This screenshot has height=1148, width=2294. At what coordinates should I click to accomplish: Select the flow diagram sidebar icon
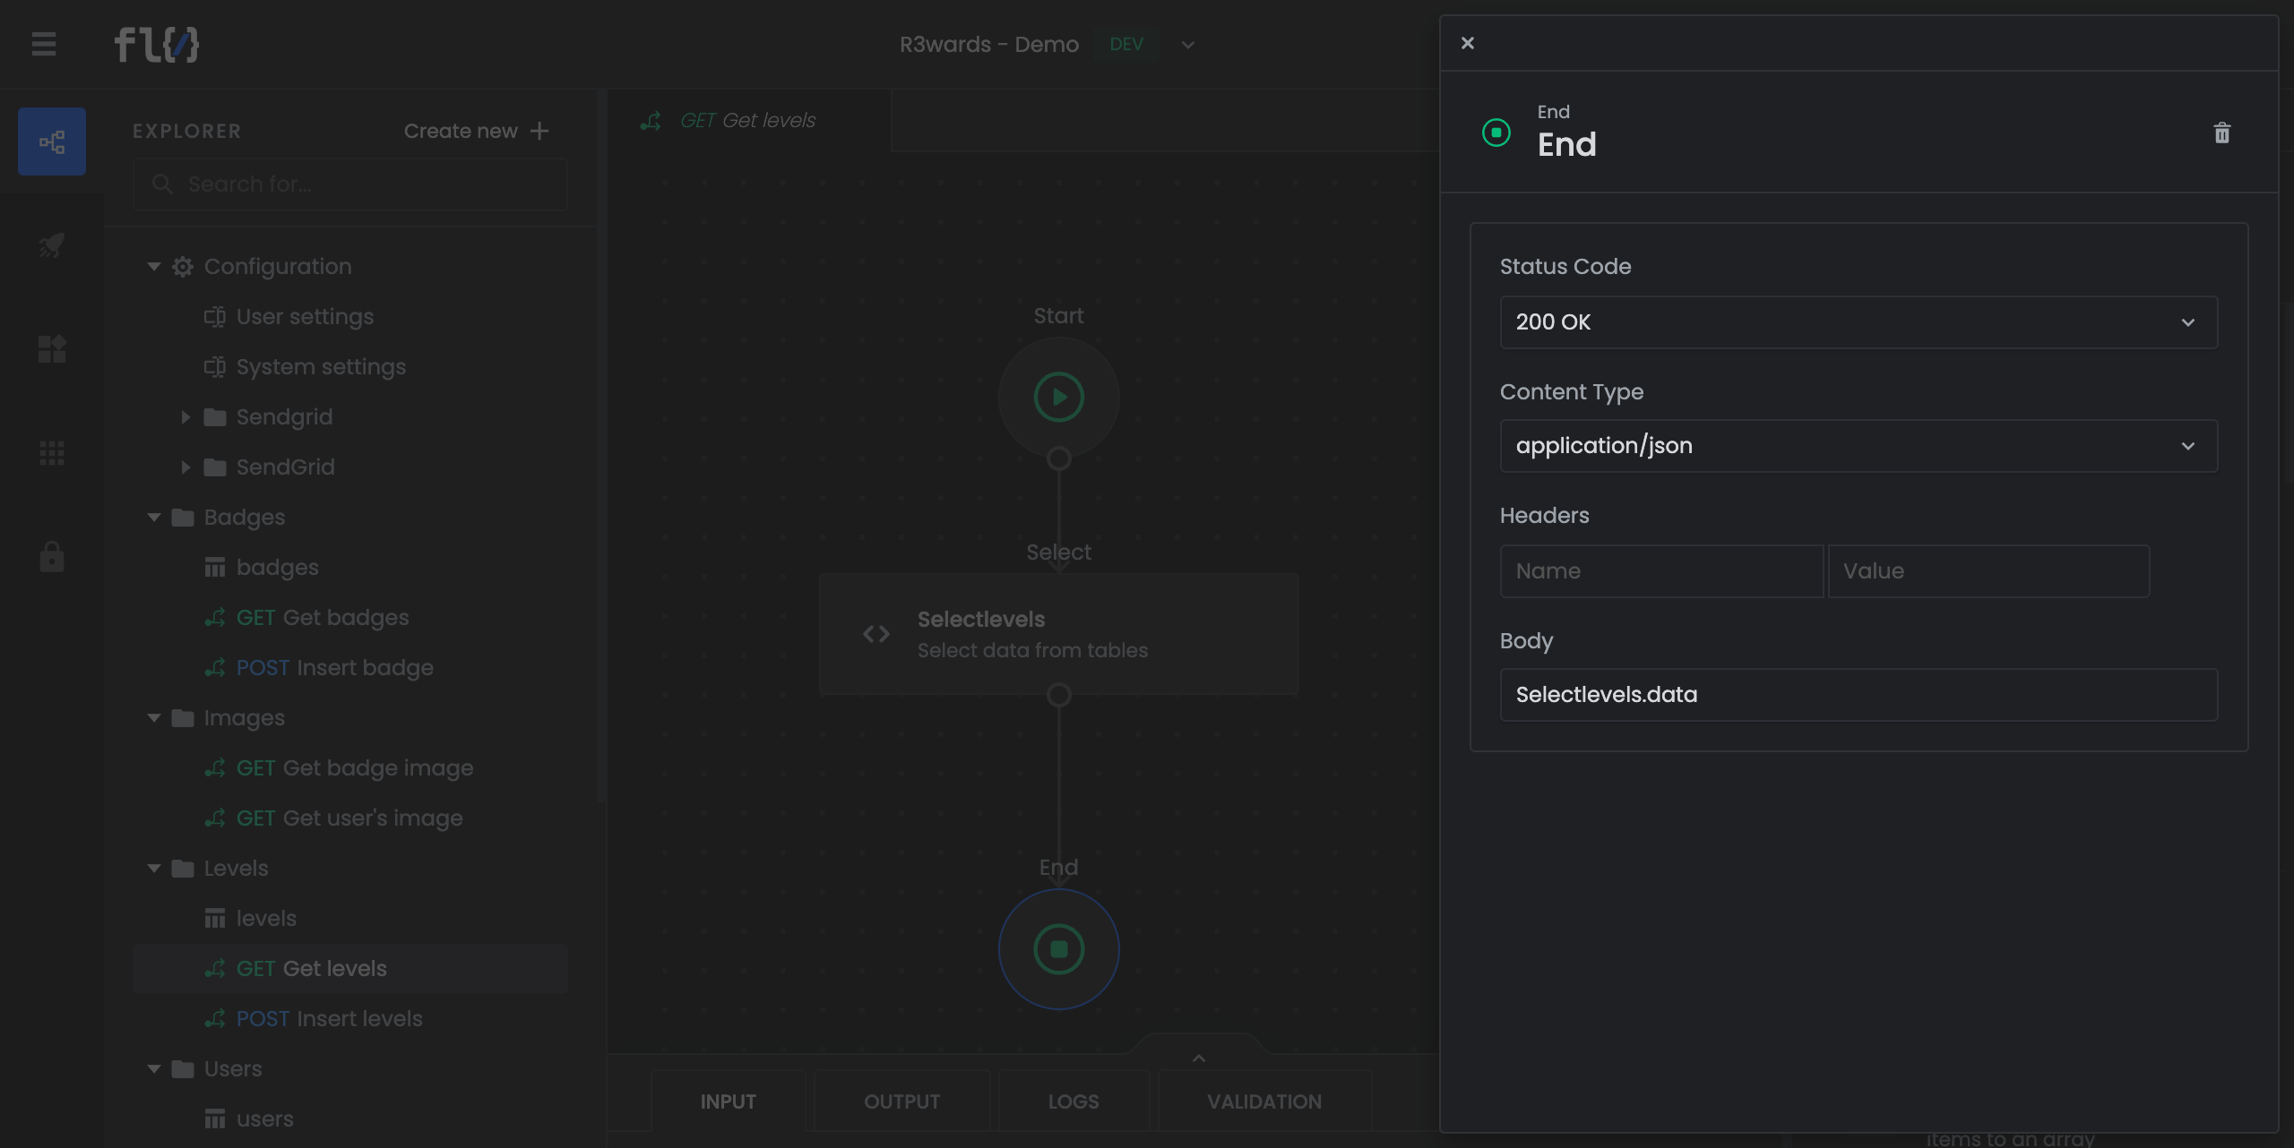52,141
